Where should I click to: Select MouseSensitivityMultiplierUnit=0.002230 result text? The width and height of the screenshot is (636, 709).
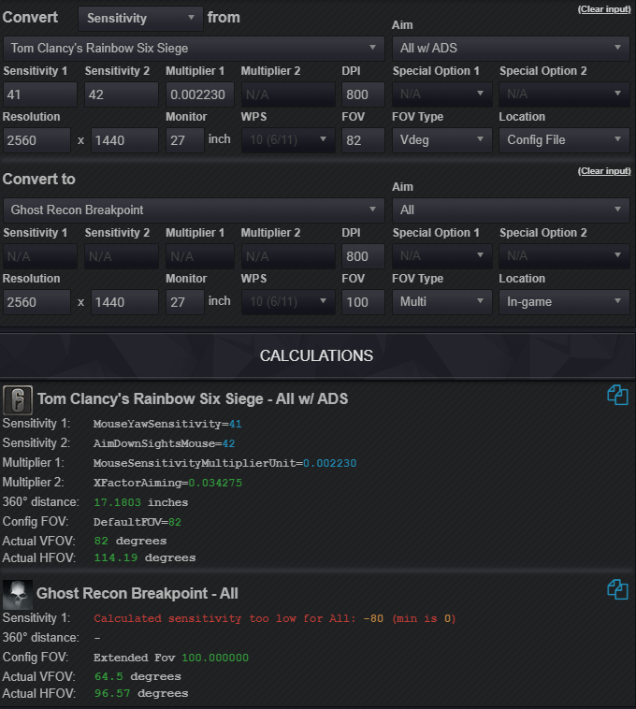[224, 464]
